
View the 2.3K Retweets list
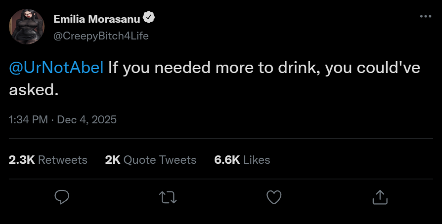pos(48,160)
